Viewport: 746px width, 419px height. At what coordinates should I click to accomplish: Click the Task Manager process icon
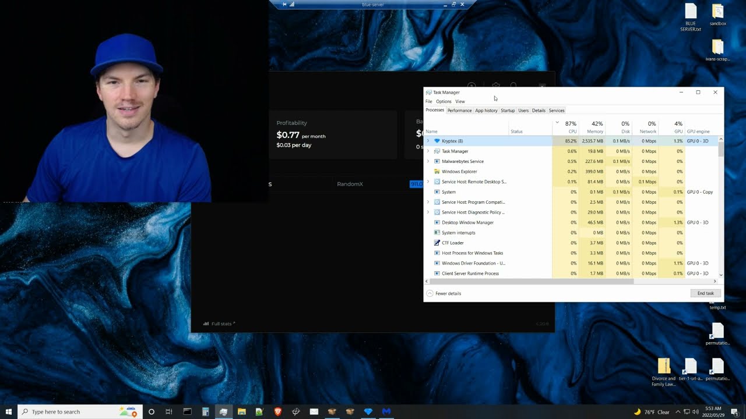pyautogui.click(x=437, y=151)
